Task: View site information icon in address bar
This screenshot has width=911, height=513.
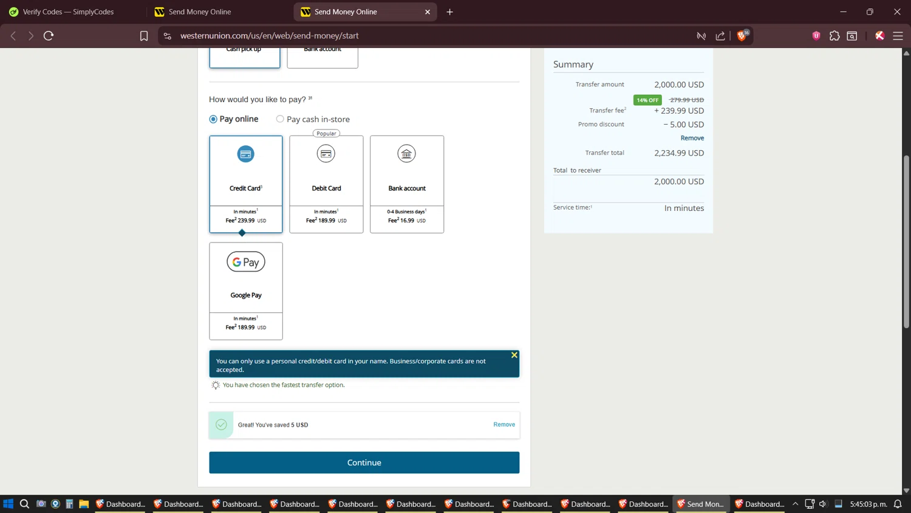Action: 168,36
